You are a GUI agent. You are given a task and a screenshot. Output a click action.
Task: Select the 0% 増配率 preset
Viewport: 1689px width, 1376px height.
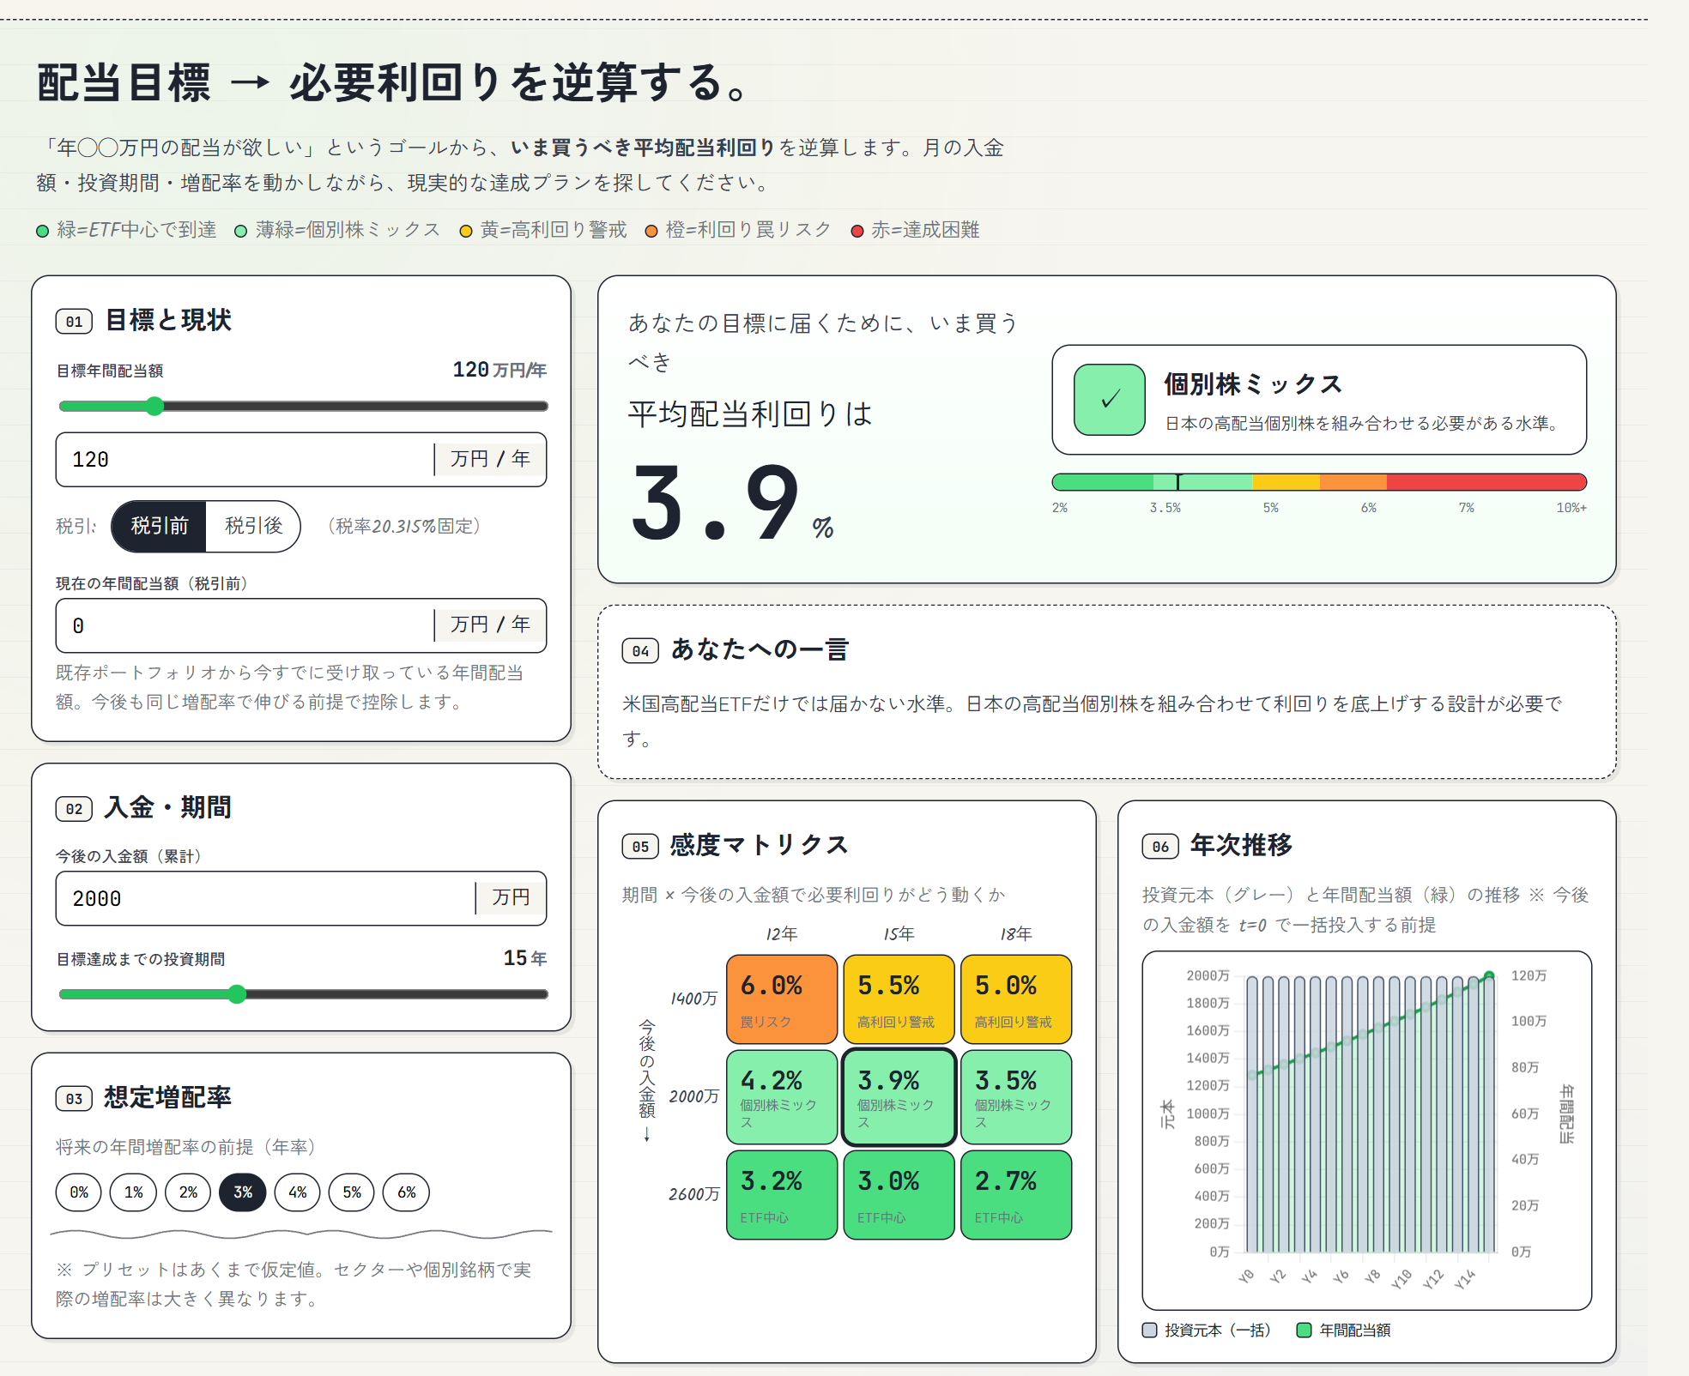[x=78, y=1192]
